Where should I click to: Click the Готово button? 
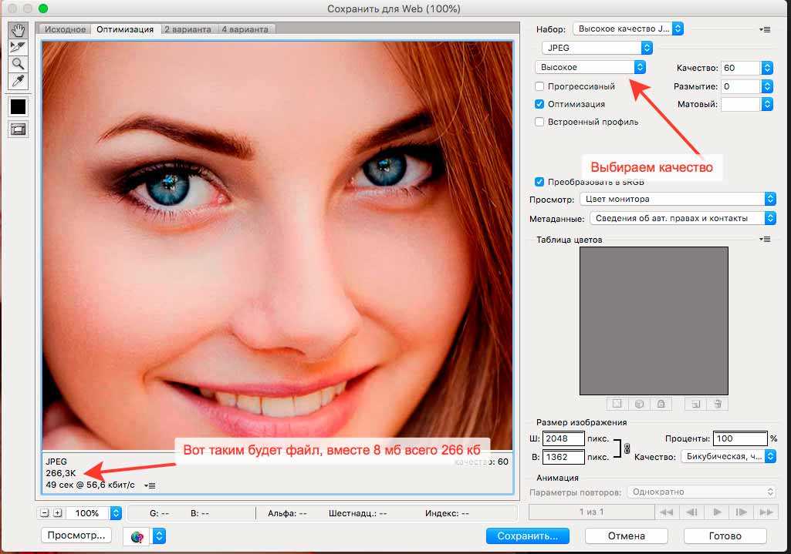click(725, 536)
